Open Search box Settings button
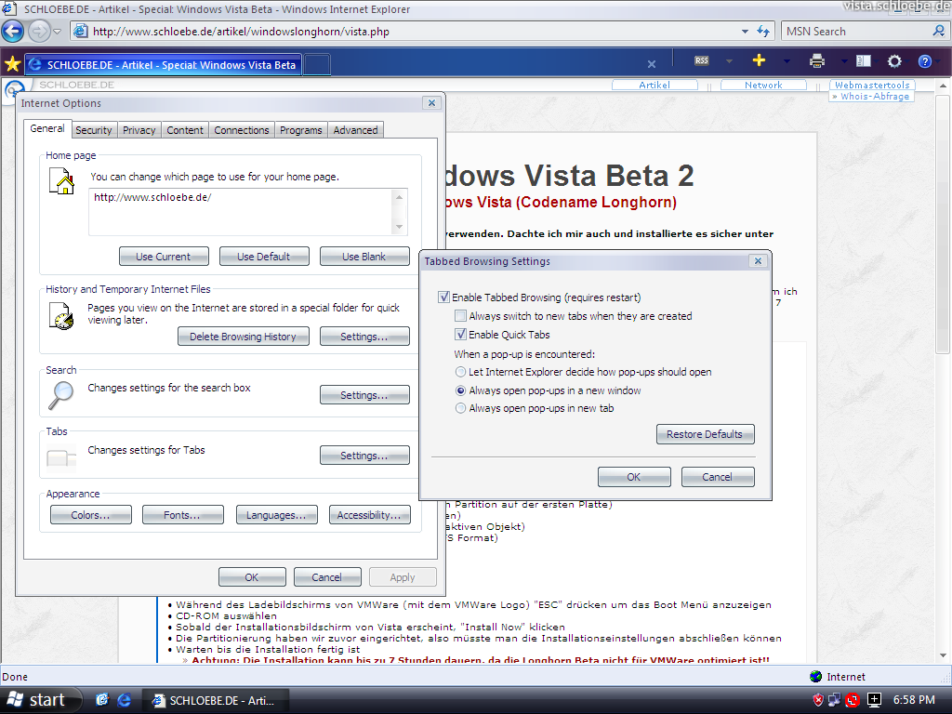Screen dimensions: 952x714 click(x=364, y=394)
